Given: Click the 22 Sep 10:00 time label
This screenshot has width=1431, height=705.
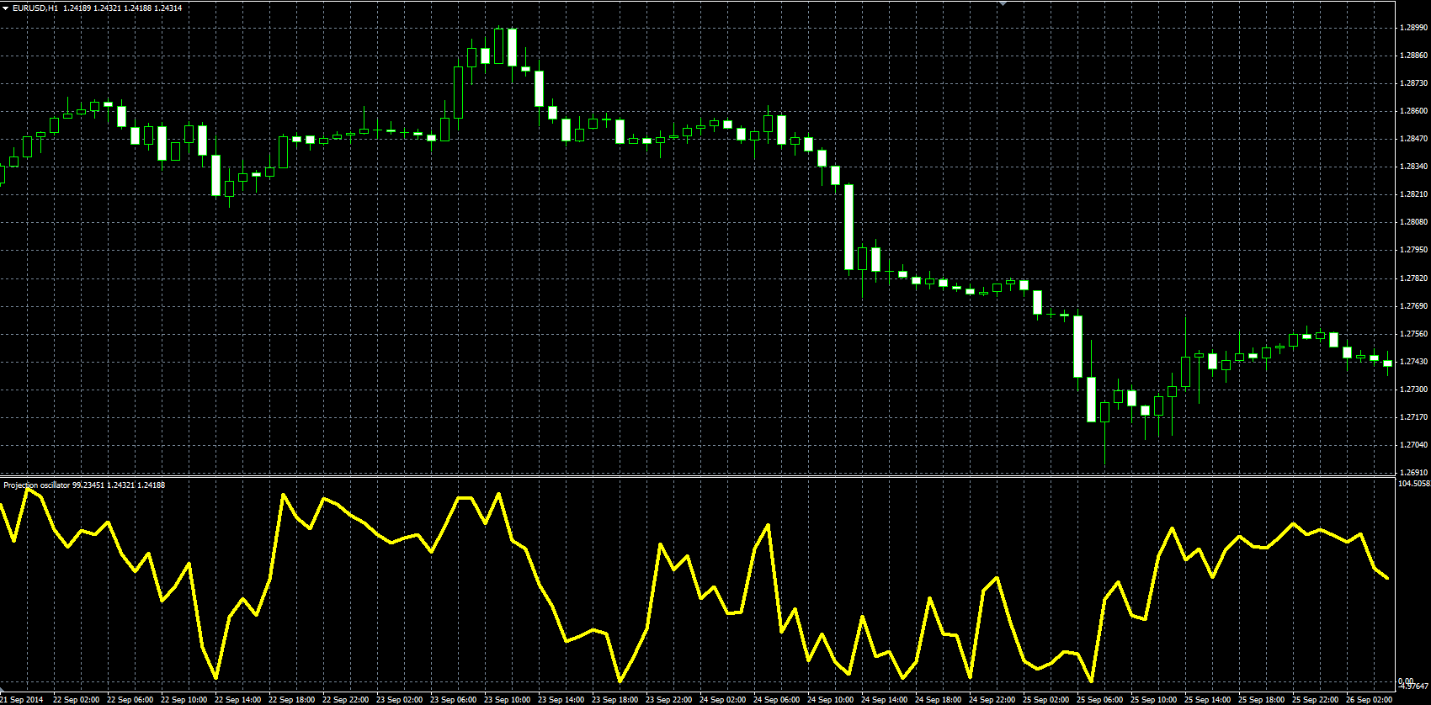Looking at the screenshot, I should tap(184, 700).
